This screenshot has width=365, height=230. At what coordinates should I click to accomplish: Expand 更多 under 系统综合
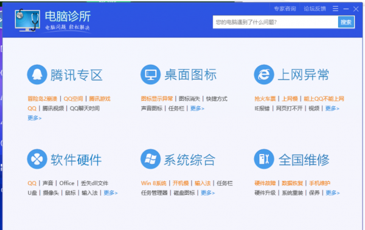coord(208,193)
